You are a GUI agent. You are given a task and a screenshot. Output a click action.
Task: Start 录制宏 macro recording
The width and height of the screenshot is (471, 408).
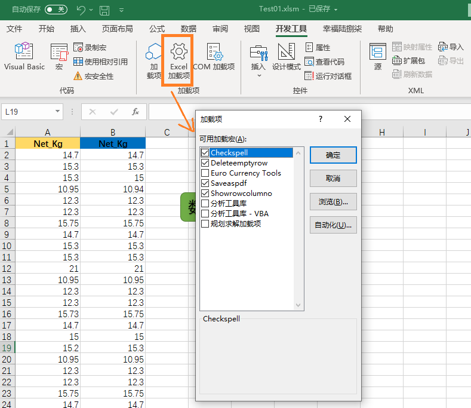pyautogui.click(x=90, y=48)
